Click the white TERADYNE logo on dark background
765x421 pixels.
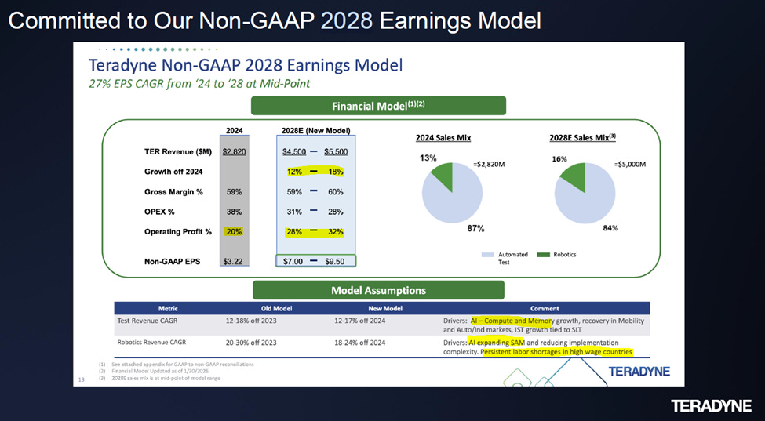(711, 406)
